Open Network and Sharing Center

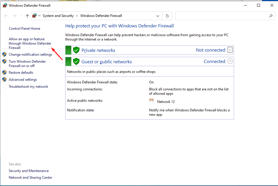pos(30,177)
